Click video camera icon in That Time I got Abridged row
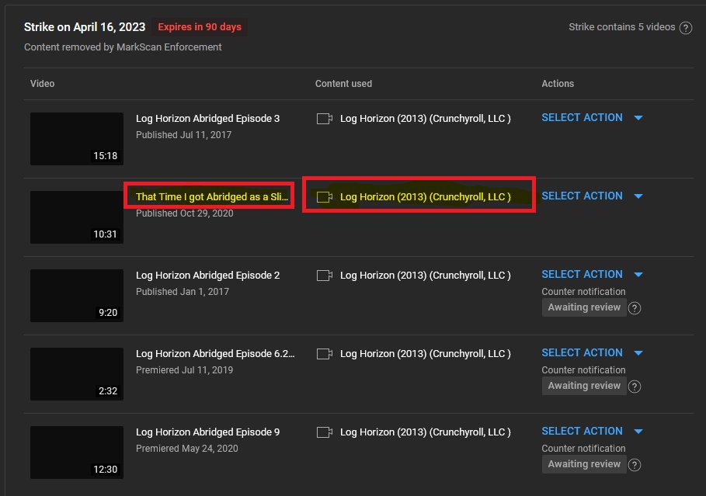 pos(325,197)
